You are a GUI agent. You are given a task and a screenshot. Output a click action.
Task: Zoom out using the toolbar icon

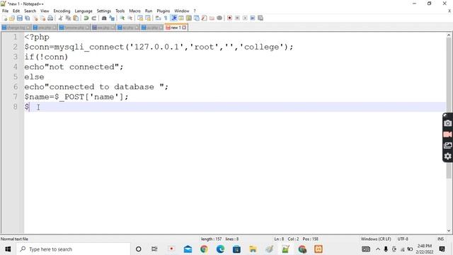pyautogui.click(x=130, y=18)
